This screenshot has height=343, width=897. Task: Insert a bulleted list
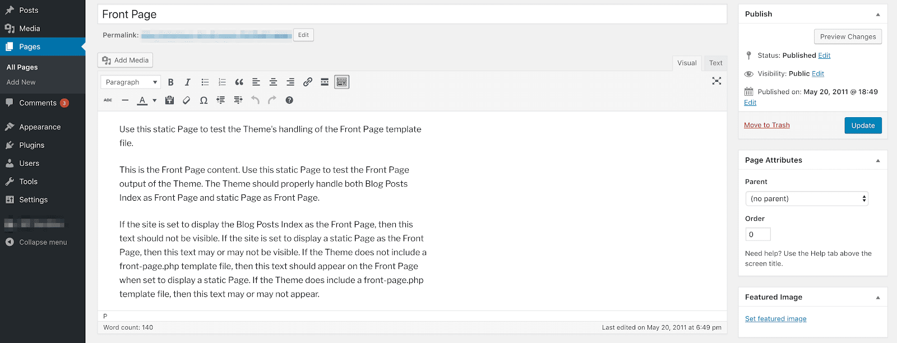point(205,82)
